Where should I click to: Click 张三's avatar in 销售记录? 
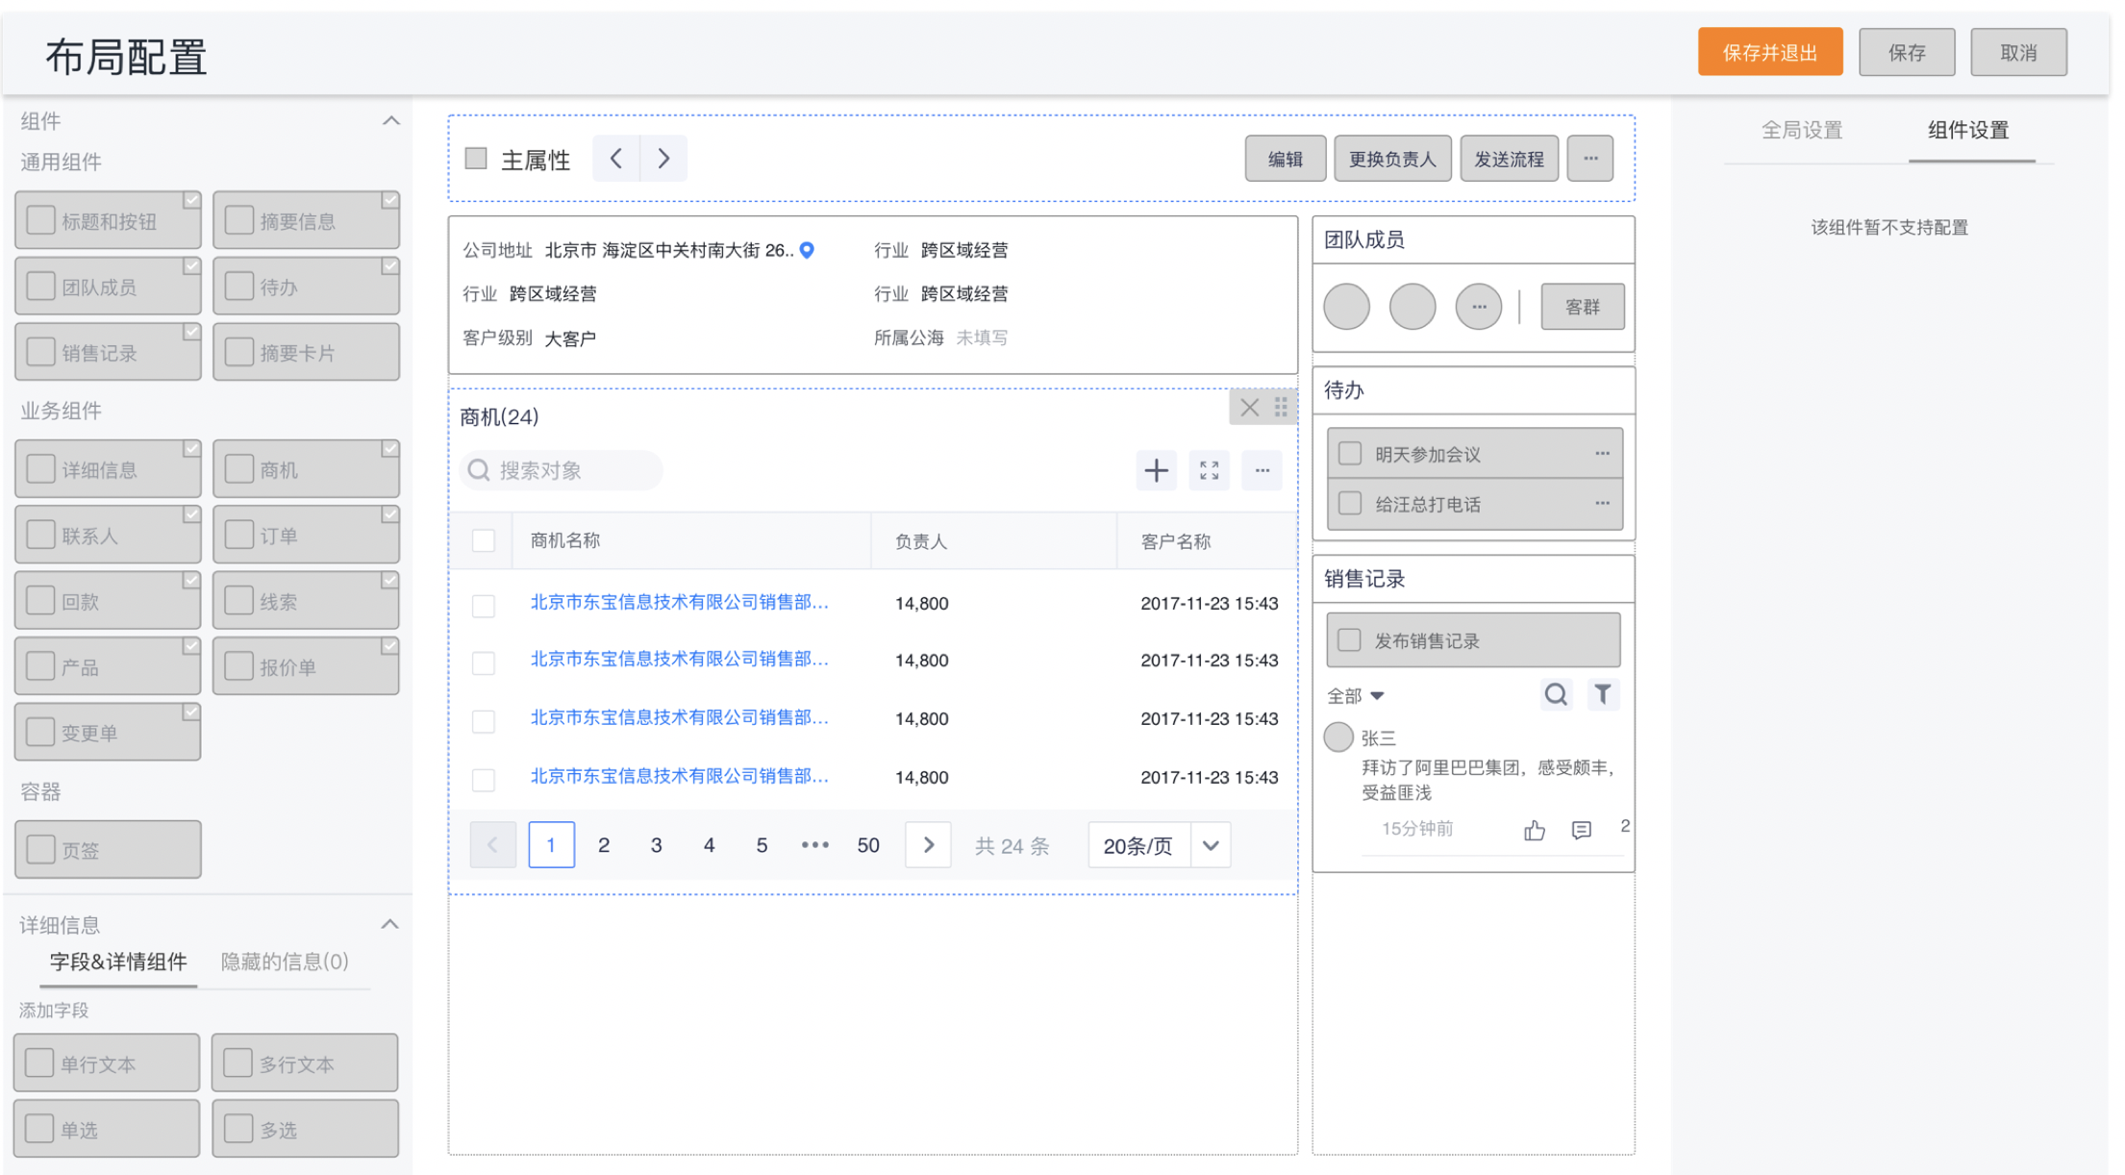1338,737
